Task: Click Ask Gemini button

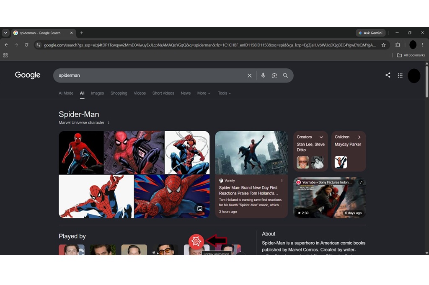Action: click(371, 33)
